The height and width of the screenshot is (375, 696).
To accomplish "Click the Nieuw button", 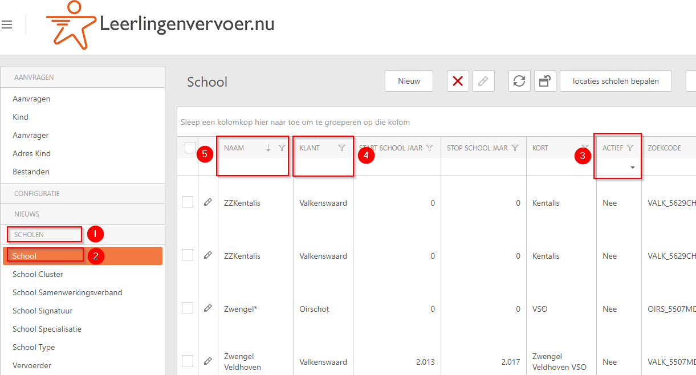I will click(409, 80).
